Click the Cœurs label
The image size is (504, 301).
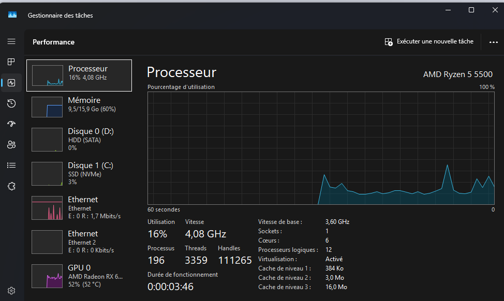pos(269,240)
